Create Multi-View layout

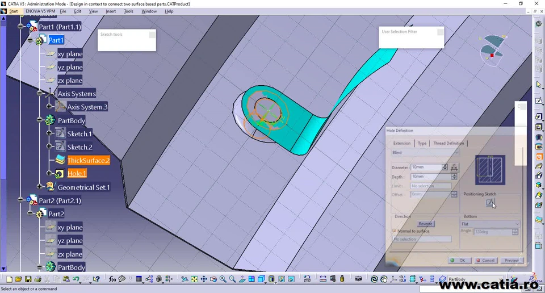coord(251,279)
